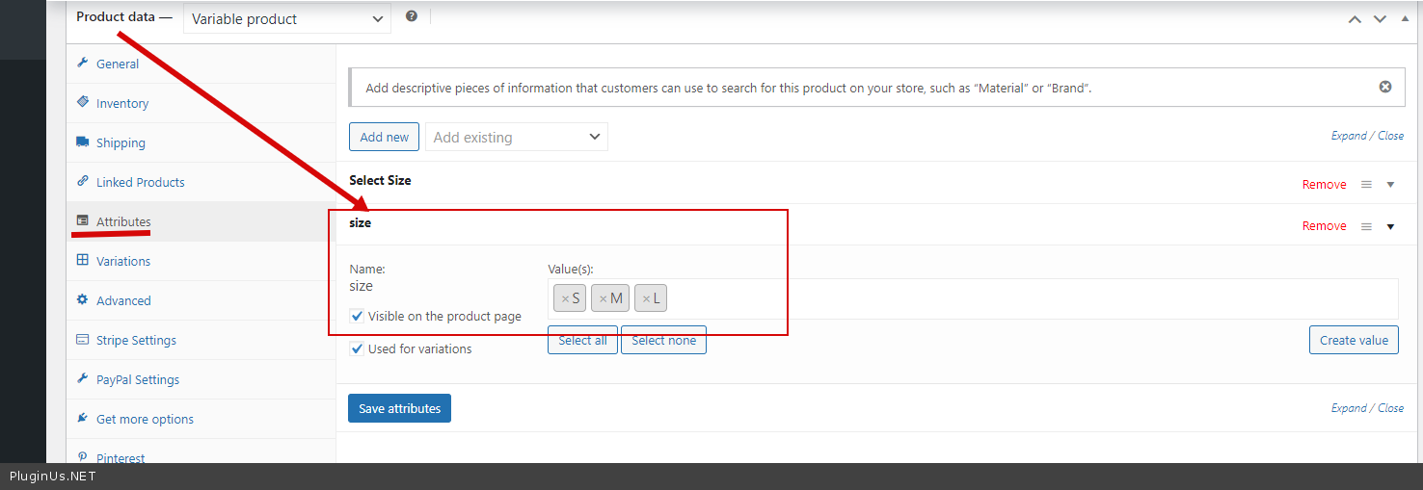Expand the Select Size attribute row
Image resolution: width=1423 pixels, height=490 pixels.
(x=1390, y=185)
